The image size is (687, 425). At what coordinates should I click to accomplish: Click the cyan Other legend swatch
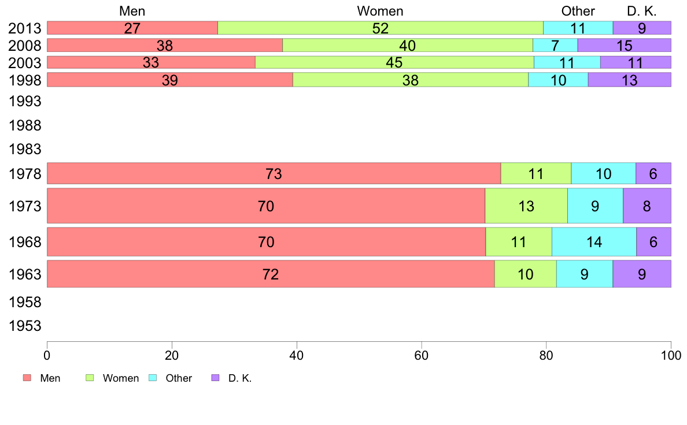tap(153, 378)
